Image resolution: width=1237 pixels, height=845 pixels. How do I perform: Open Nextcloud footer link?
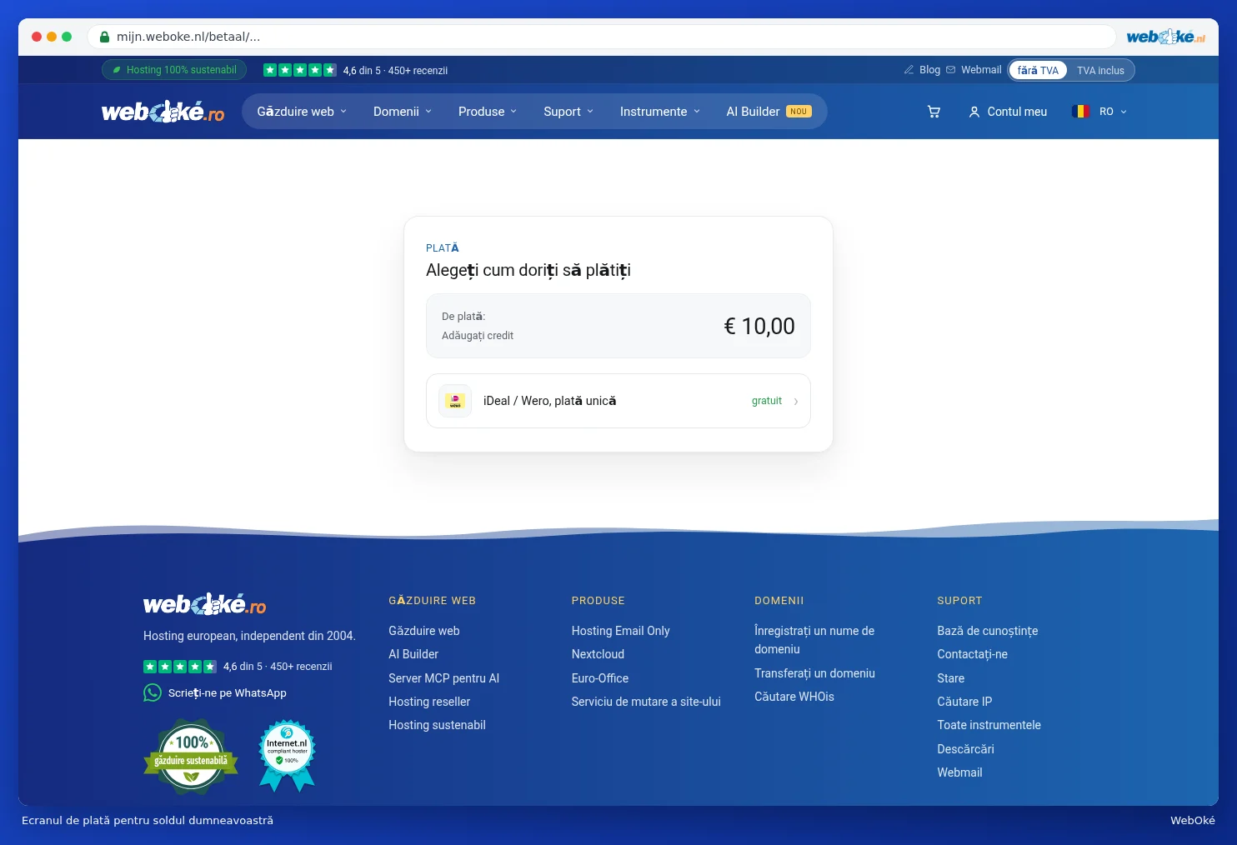[x=598, y=655]
